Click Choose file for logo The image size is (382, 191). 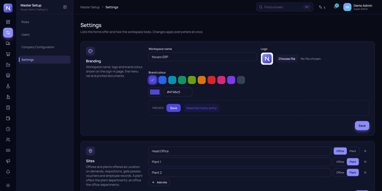287,59
